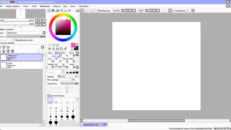Show the scratchpad panel
This screenshot has width=231, height=130.
[x=69, y=10]
